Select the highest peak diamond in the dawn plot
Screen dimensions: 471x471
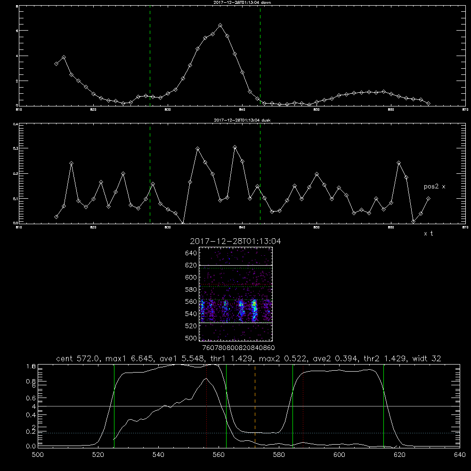coord(220,25)
